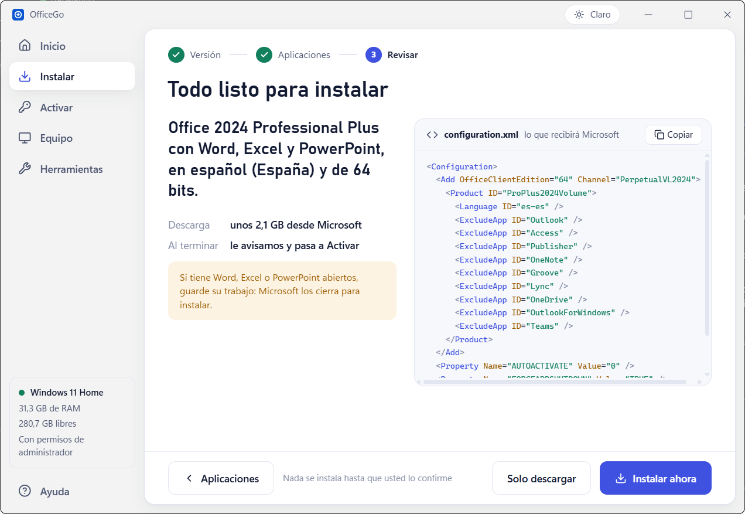
Task: Select the Revisar step label
Action: coord(402,55)
